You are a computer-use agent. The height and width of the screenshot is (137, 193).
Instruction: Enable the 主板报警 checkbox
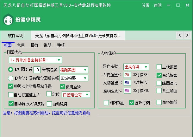pyautogui.click(x=159, y=67)
